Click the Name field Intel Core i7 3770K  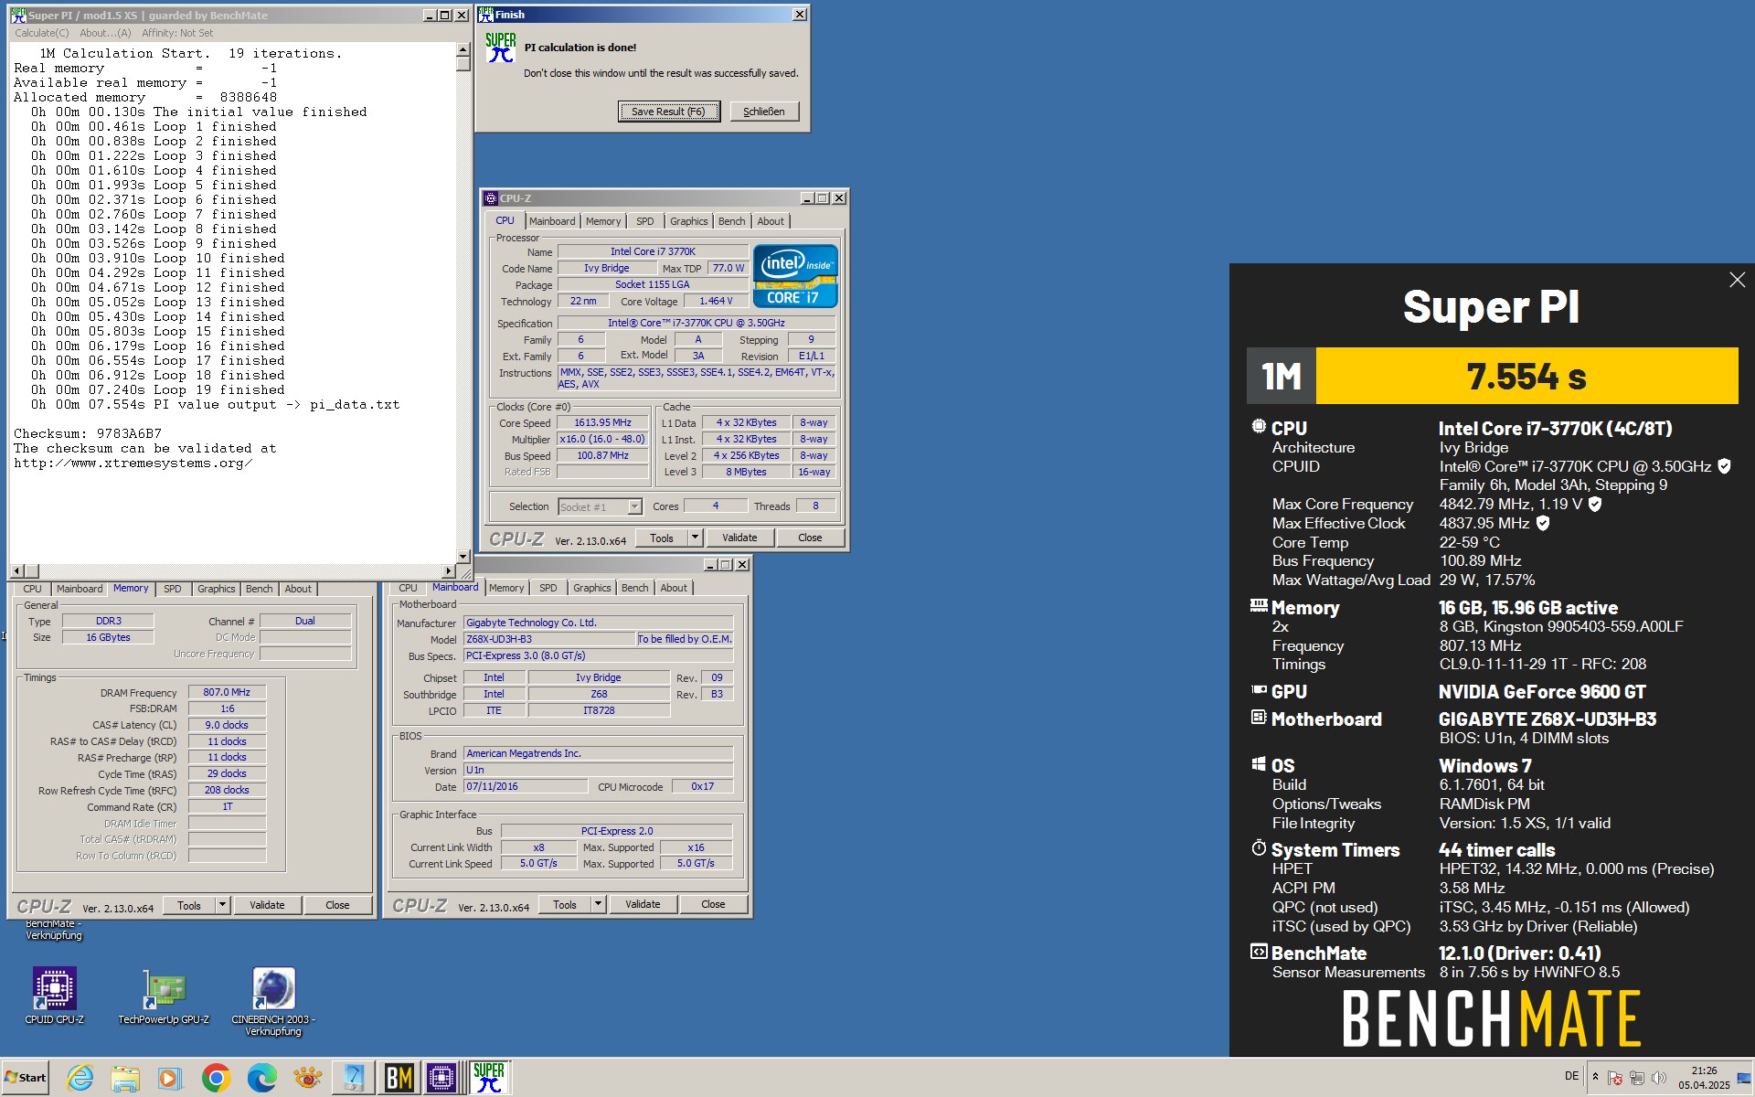click(x=653, y=251)
